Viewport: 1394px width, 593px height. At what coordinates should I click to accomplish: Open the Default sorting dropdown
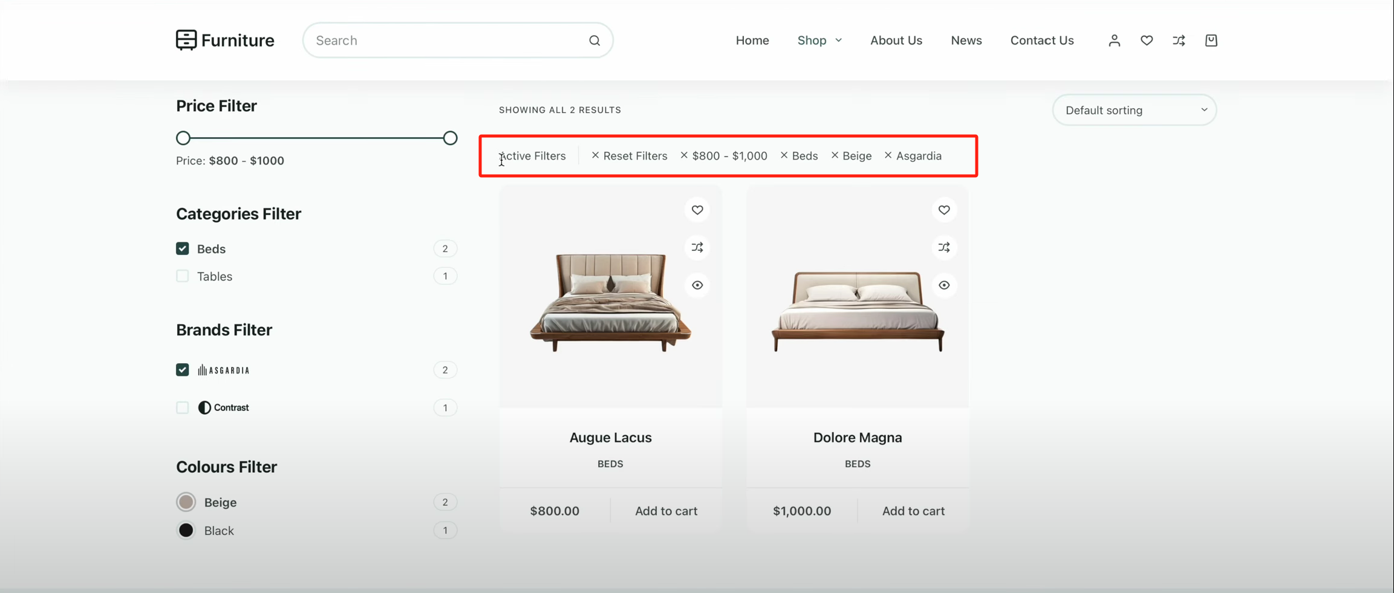tap(1134, 110)
